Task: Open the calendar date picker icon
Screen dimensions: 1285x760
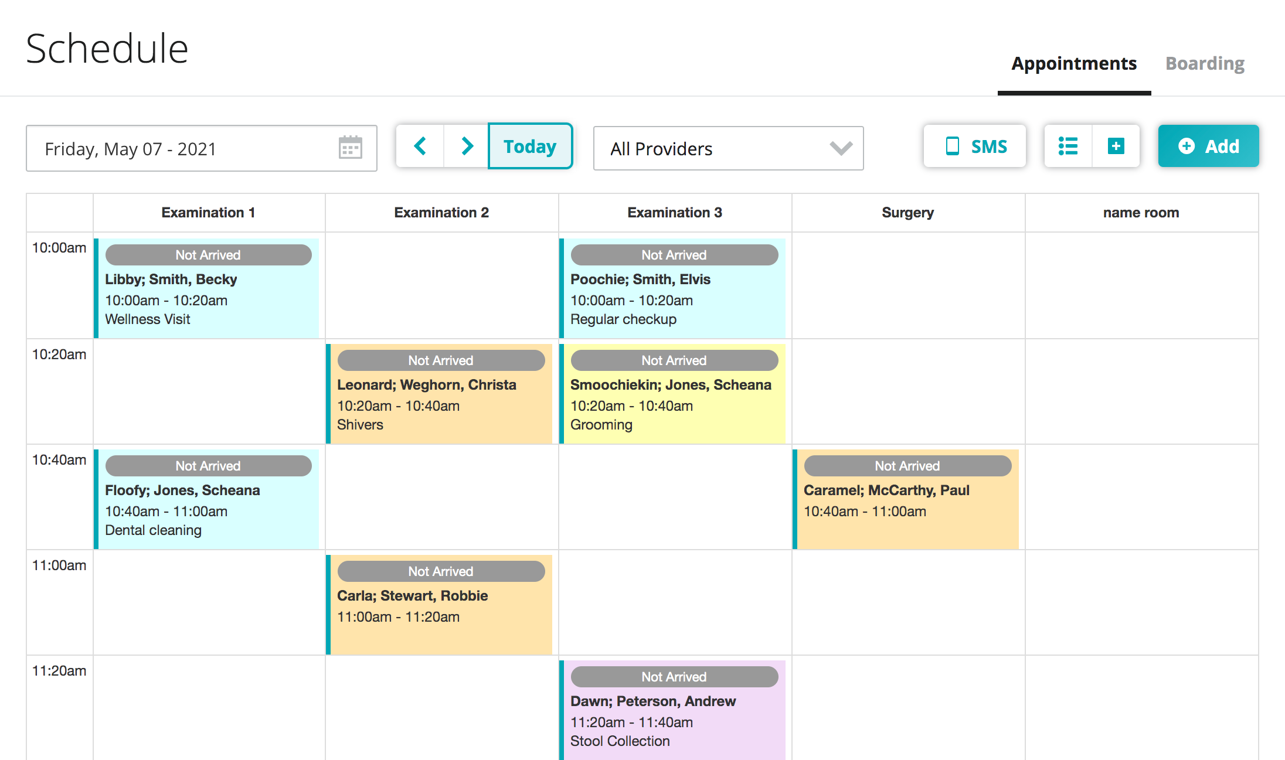Action: point(350,148)
